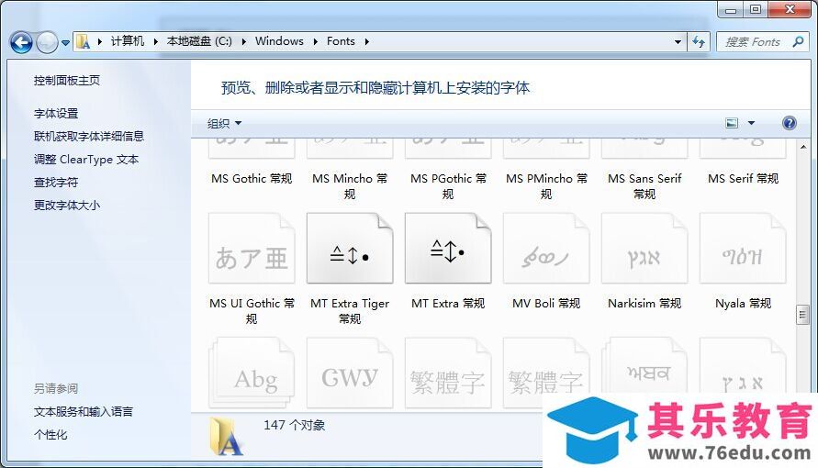This screenshot has width=818, height=468.
Task: Expand the arrow after Fonts in path
Action: (x=366, y=41)
